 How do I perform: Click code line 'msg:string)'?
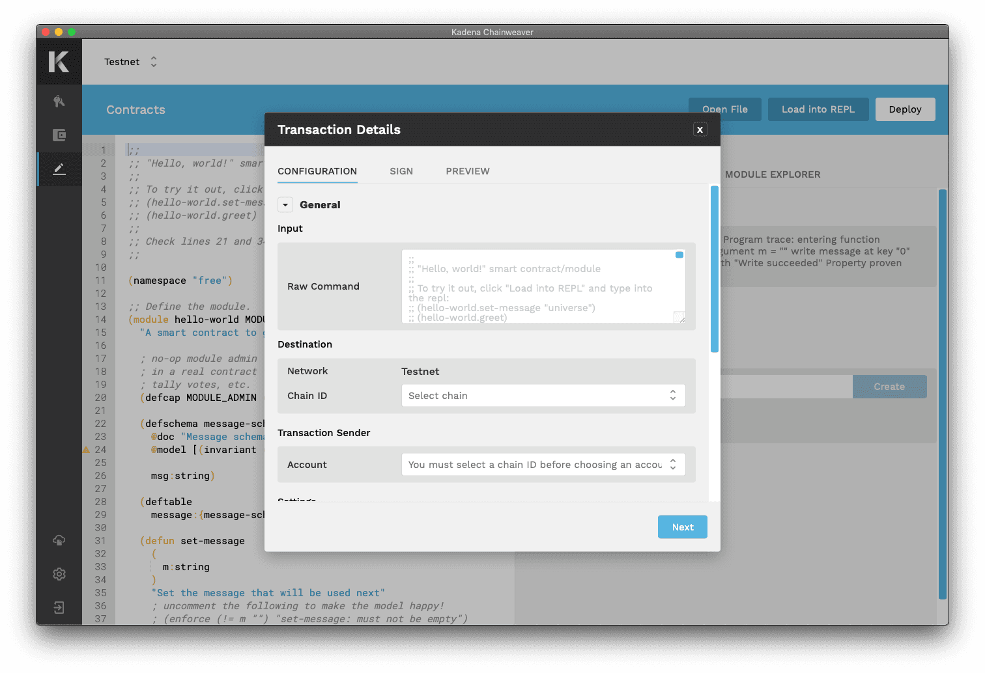click(183, 476)
